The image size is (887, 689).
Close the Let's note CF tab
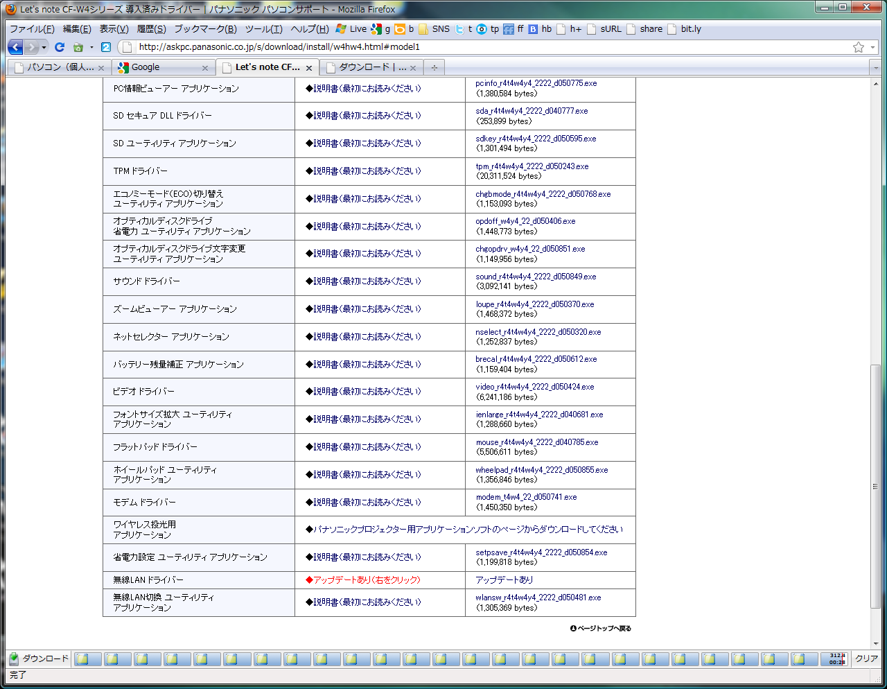(309, 68)
